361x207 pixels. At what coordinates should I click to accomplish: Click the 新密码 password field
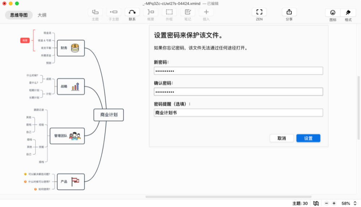point(238,71)
